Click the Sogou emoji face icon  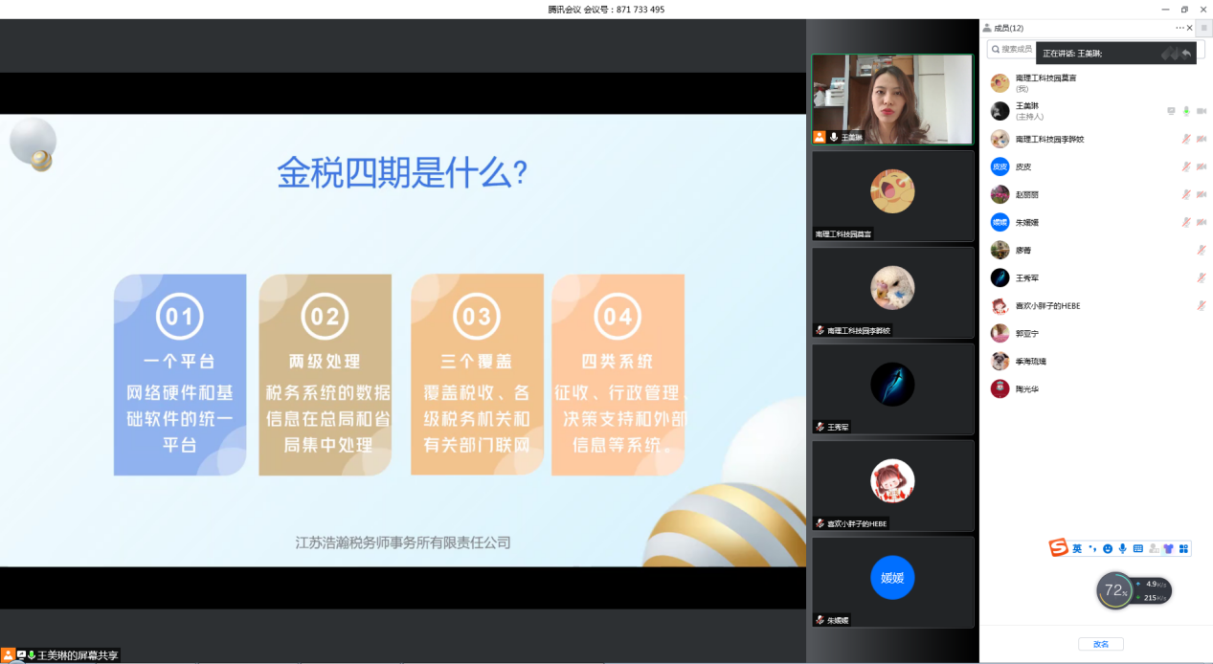coord(1108,549)
